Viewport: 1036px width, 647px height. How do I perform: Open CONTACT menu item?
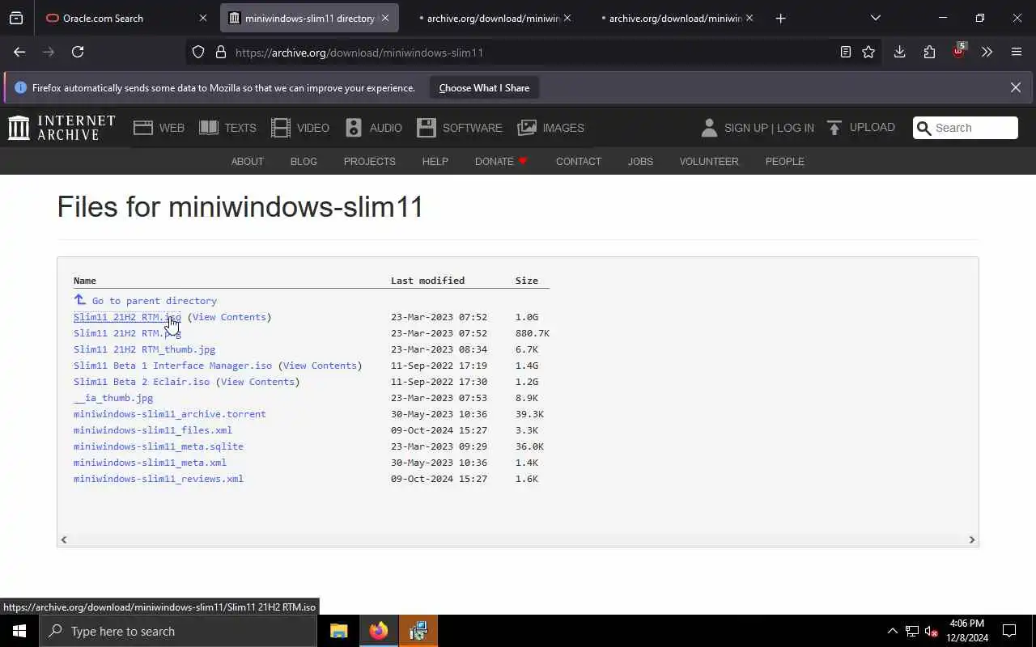click(x=578, y=161)
